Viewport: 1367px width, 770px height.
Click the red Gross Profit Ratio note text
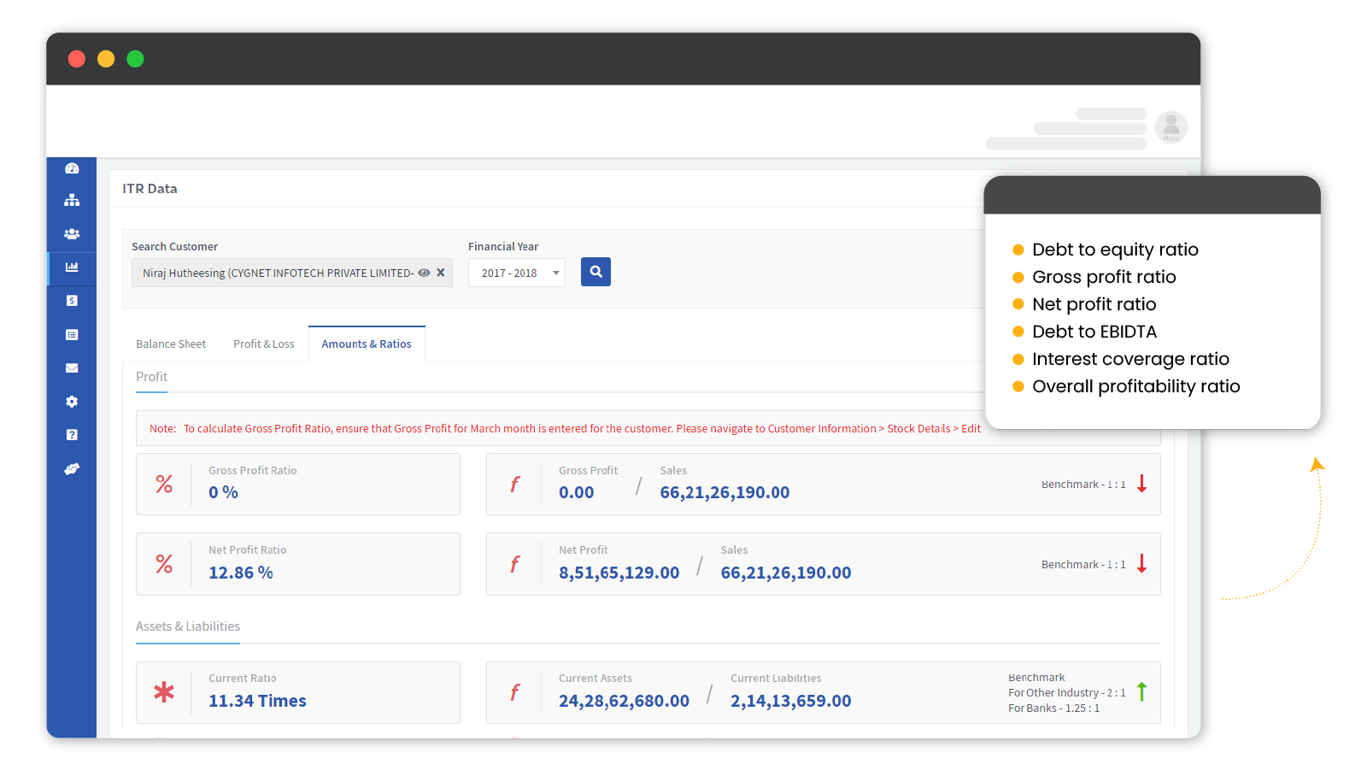565,429
